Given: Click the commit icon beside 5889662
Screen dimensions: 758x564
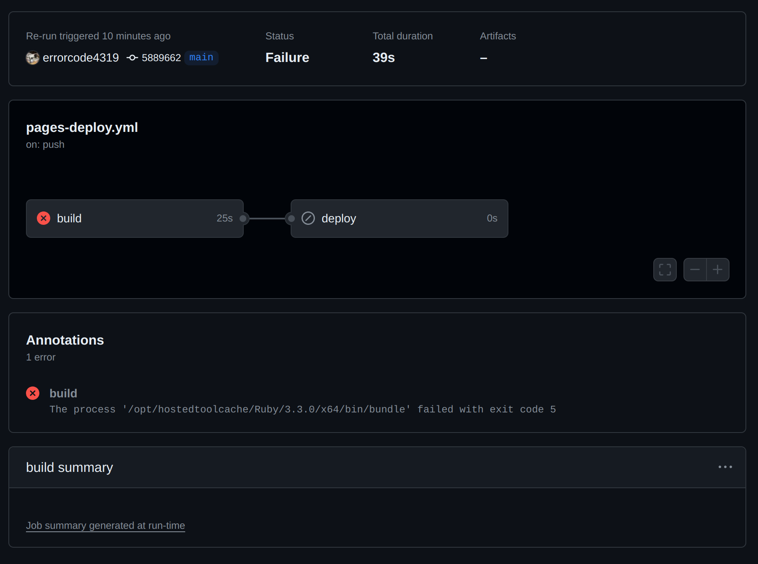Looking at the screenshot, I should (x=132, y=58).
